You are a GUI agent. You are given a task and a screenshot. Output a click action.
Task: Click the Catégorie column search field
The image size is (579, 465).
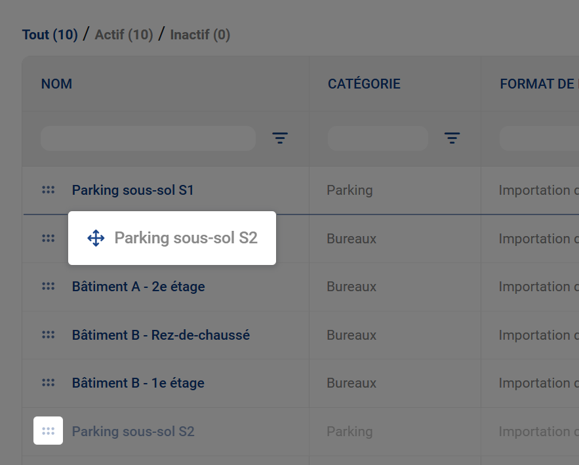click(378, 138)
